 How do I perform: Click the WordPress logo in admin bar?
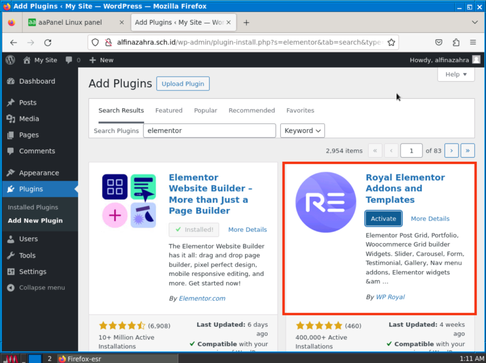coord(10,60)
